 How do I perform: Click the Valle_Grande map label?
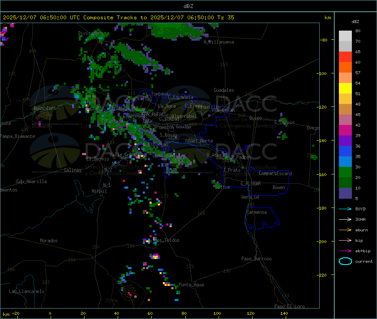124,155
